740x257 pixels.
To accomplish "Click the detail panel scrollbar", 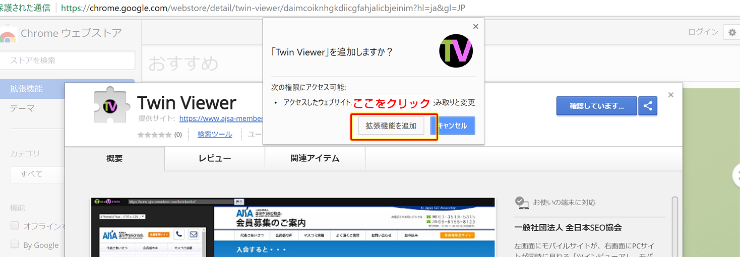I will [675, 227].
